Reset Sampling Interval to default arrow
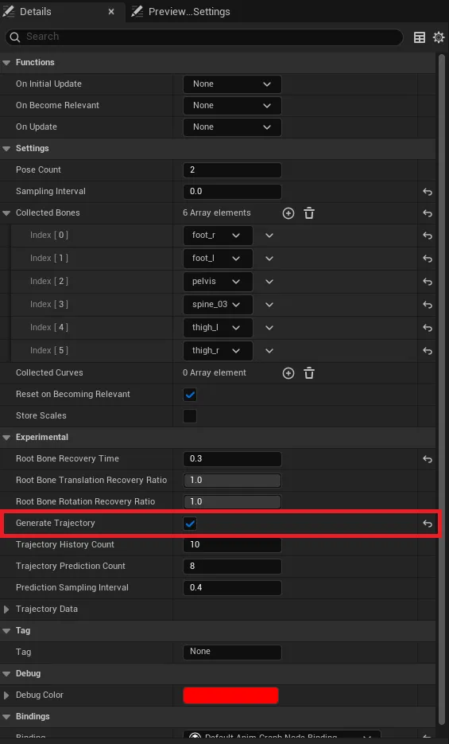 tap(428, 192)
